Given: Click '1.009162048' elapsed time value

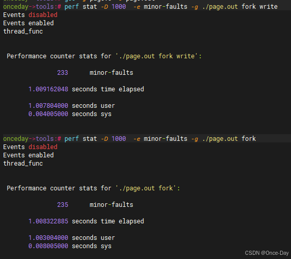Looking at the screenshot, I should (48, 89).
